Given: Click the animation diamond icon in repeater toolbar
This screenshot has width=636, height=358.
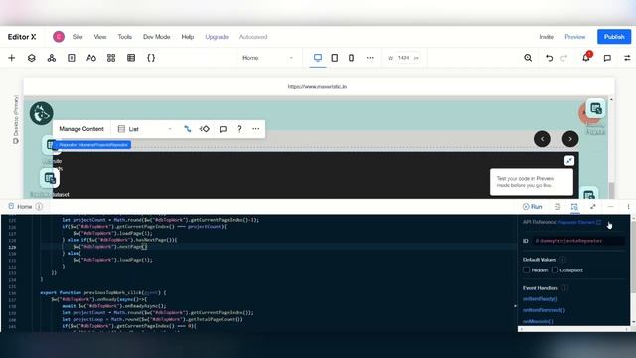Looking at the screenshot, I should coord(205,129).
